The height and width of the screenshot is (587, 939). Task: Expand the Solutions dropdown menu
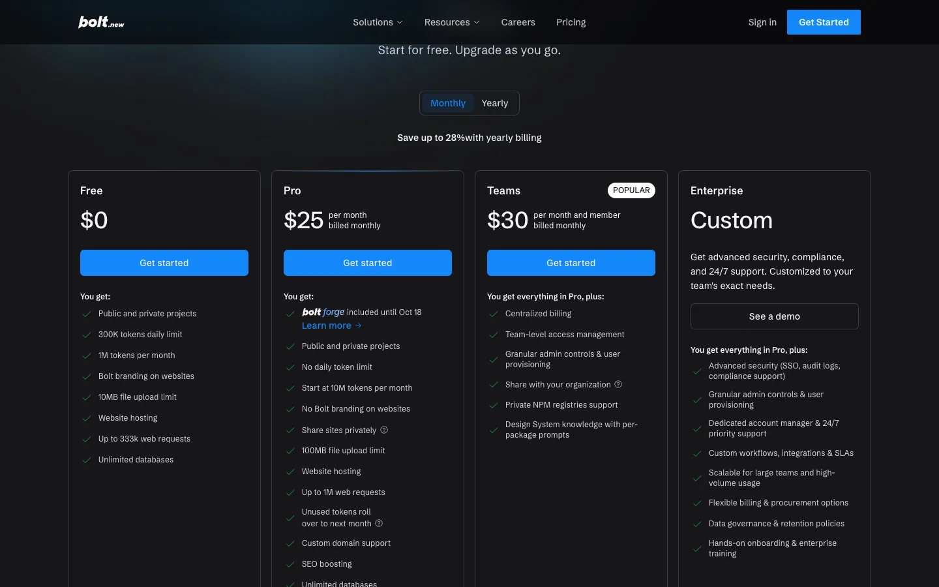tap(378, 22)
